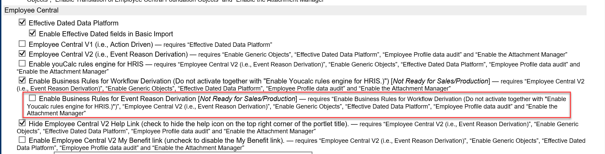Enable the Employee Central V1 checkbox
The width and height of the screenshot is (605, 154).
pyautogui.click(x=22, y=43)
